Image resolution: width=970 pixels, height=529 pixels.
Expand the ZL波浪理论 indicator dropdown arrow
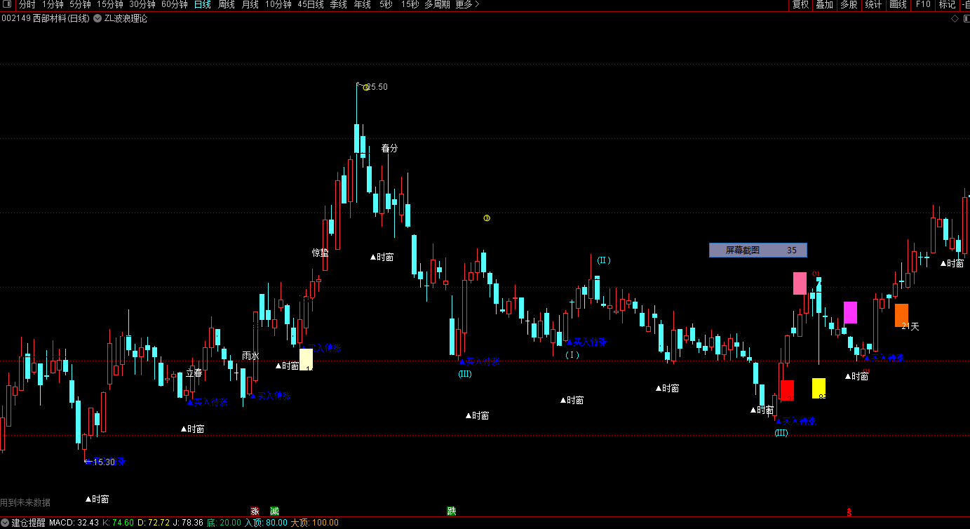pyautogui.click(x=97, y=19)
